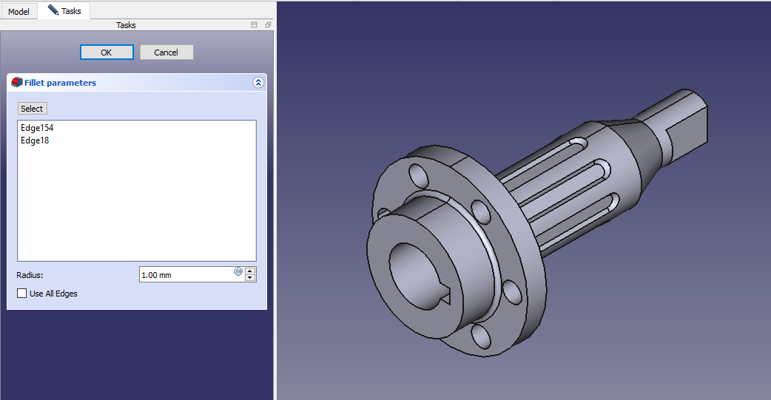Viewport: 771px width, 400px height.
Task: Float the Tasks panel with undock icon
Action: click(268, 25)
